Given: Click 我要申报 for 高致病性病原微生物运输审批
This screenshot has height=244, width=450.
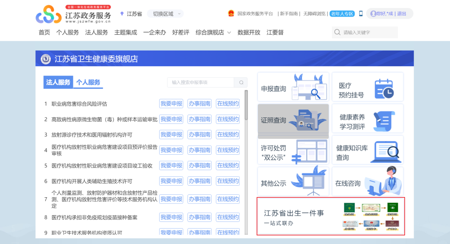Looking at the screenshot, I should click(x=171, y=119).
